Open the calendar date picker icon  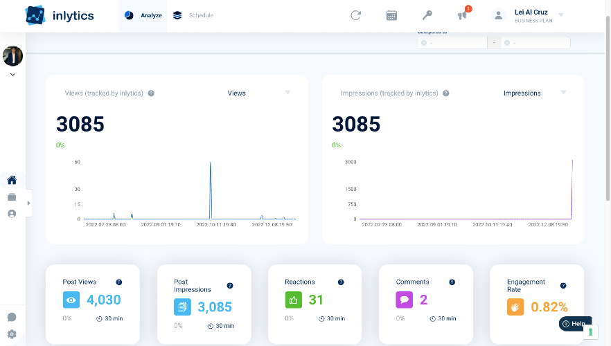tap(391, 15)
